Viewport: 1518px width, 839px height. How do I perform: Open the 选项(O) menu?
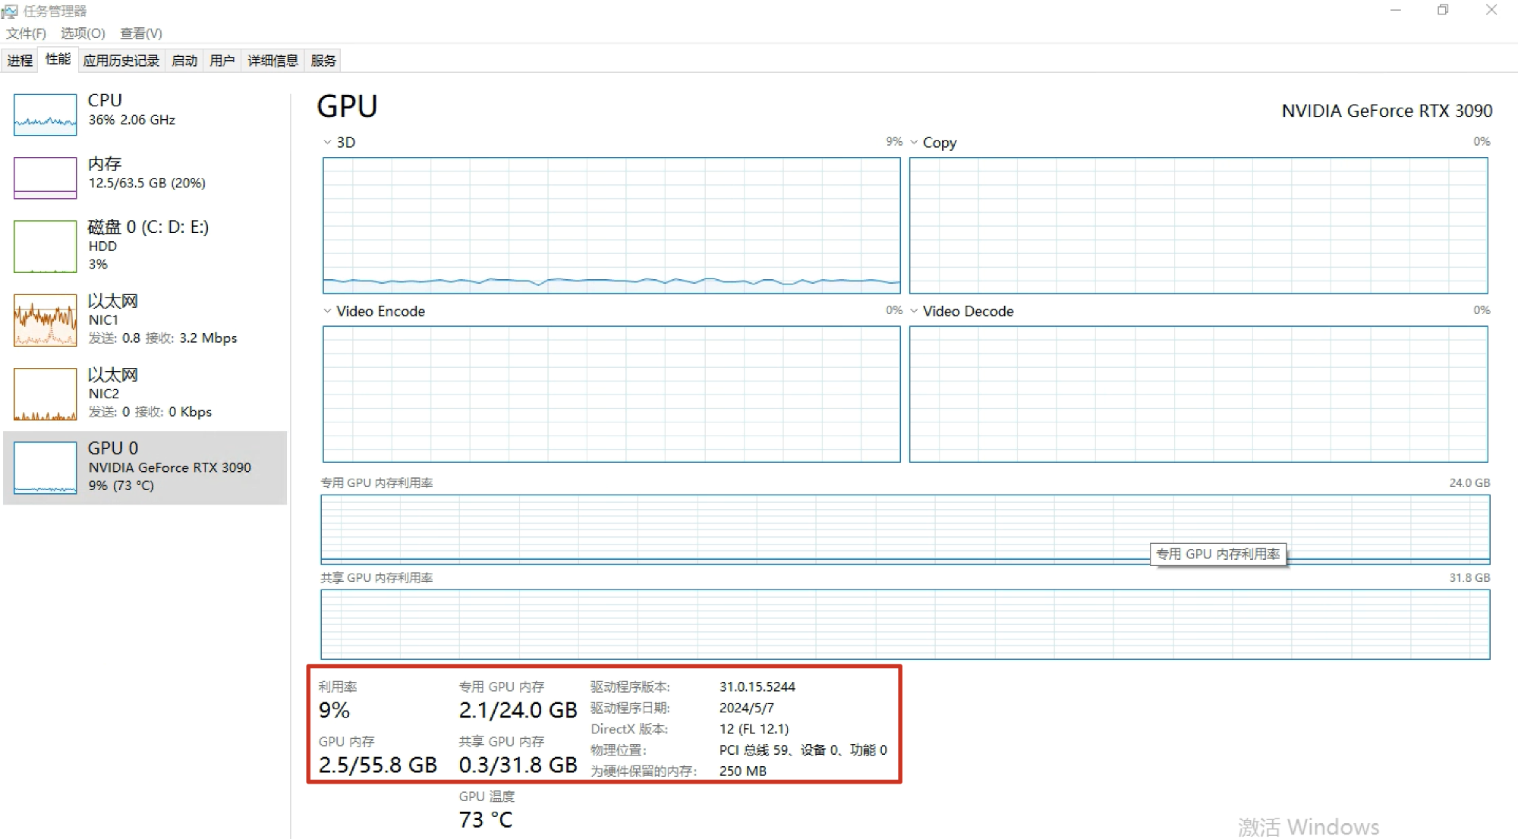[x=83, y=33]
